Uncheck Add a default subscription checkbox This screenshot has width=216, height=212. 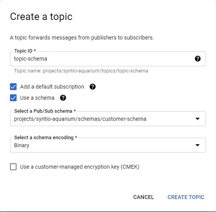click(x=13, y=87)
